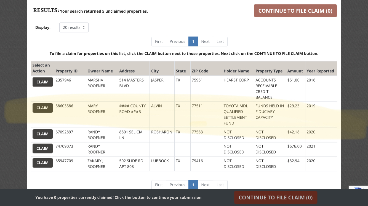Select page 1 in bottom pagination
Image resolution: width=368 pixels, height=206 pixels.
(193, 185)
